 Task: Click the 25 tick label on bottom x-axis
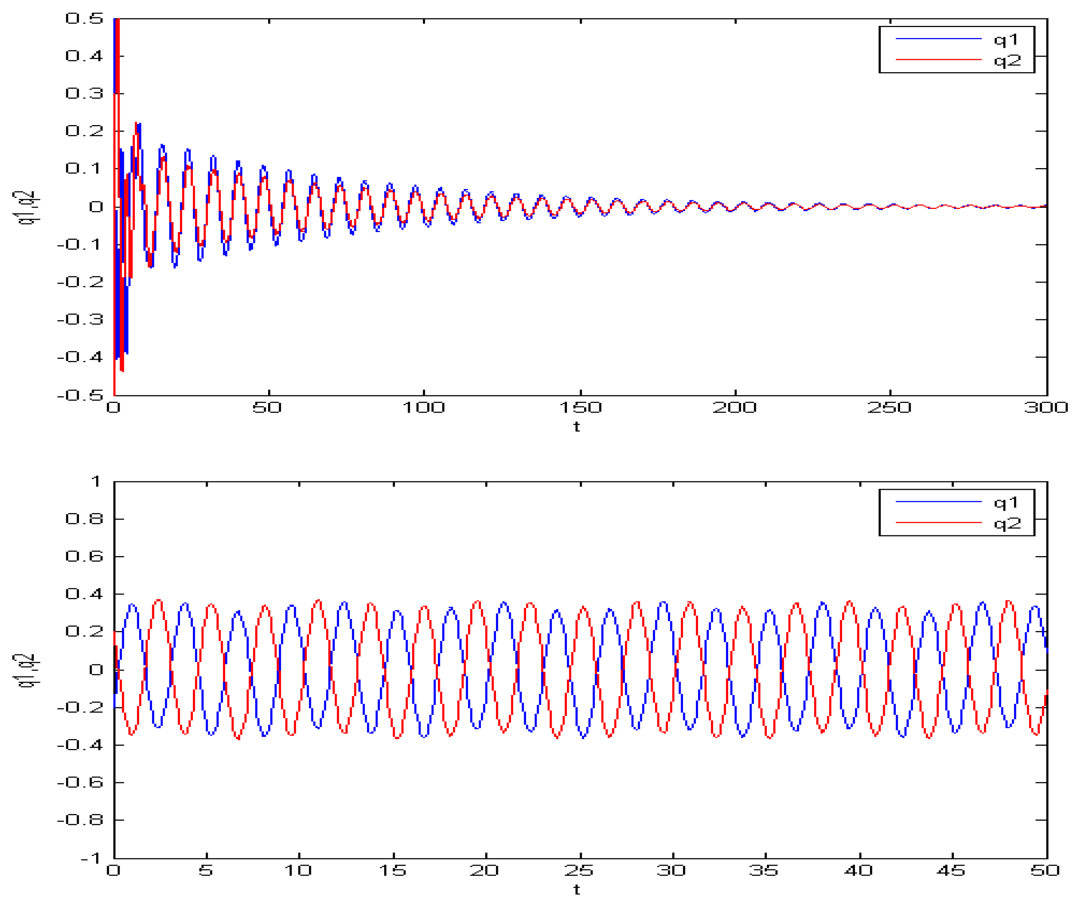[578, 870]
